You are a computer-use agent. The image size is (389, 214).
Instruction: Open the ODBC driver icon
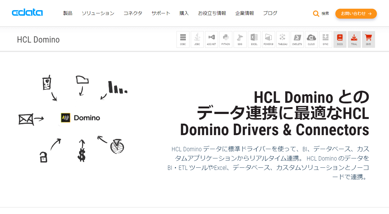[x=183, y=39]
